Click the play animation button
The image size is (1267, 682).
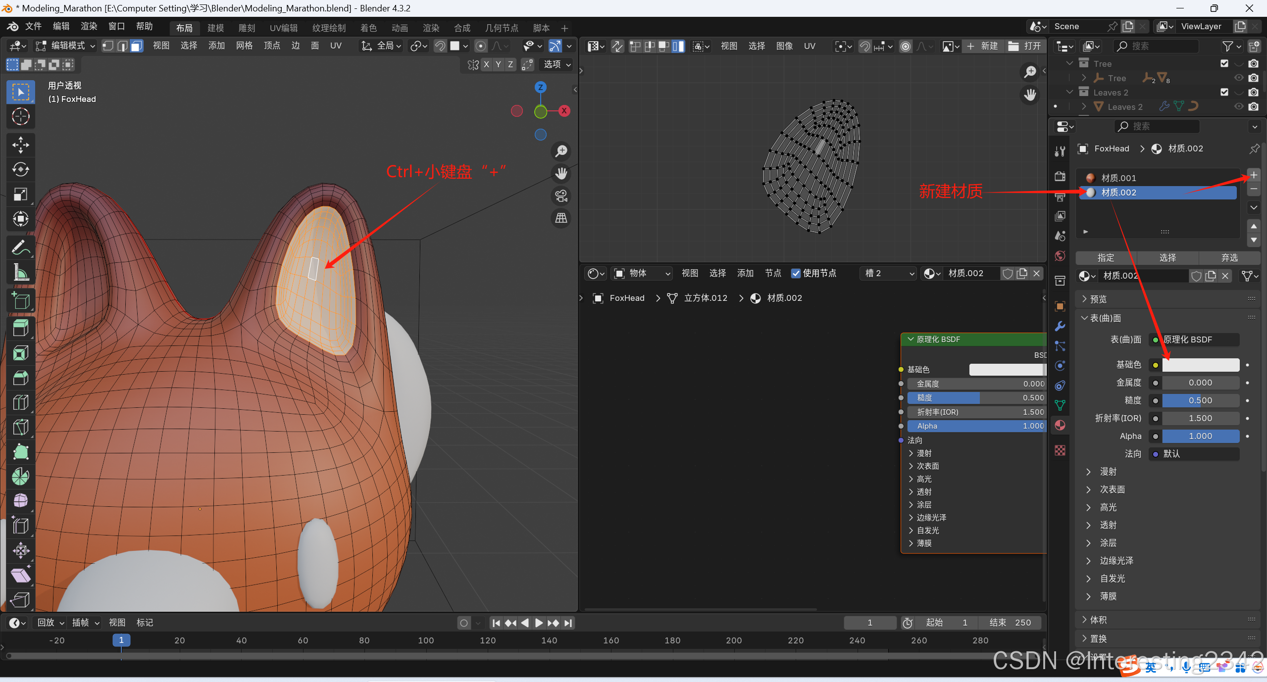539,623
